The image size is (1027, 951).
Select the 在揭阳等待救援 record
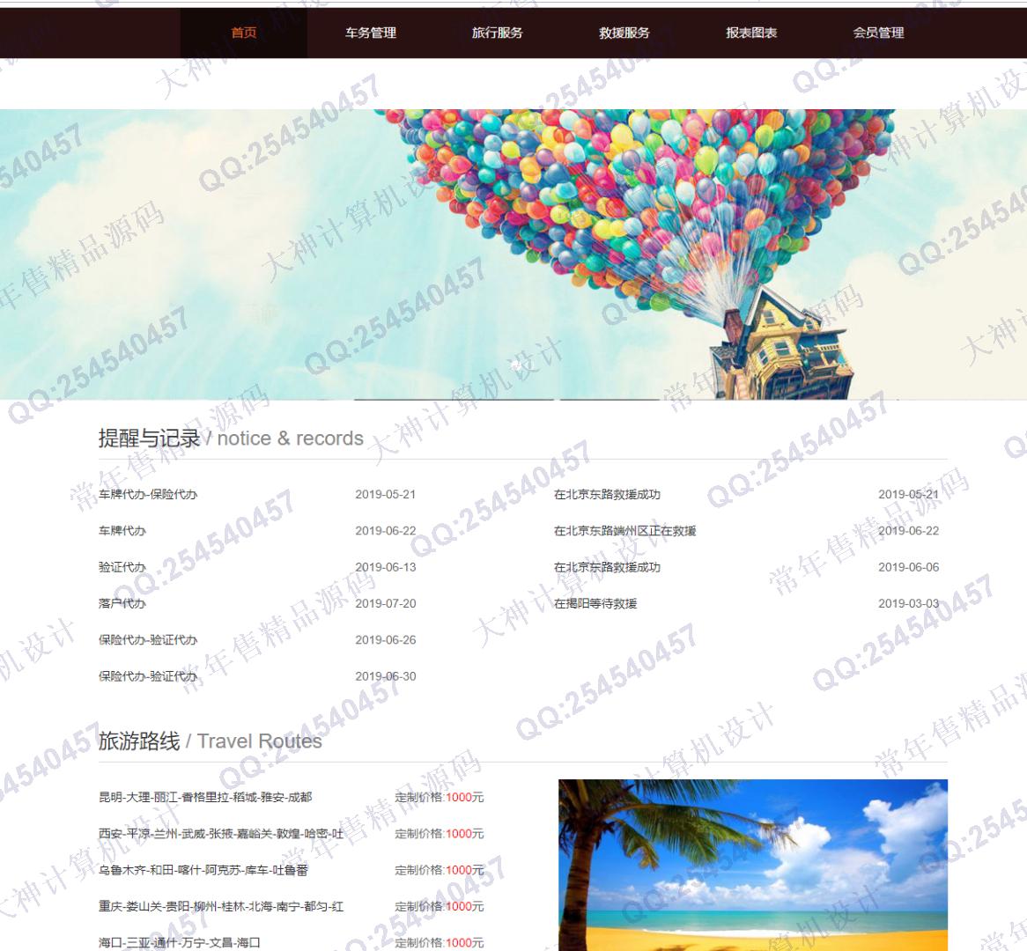595,603
